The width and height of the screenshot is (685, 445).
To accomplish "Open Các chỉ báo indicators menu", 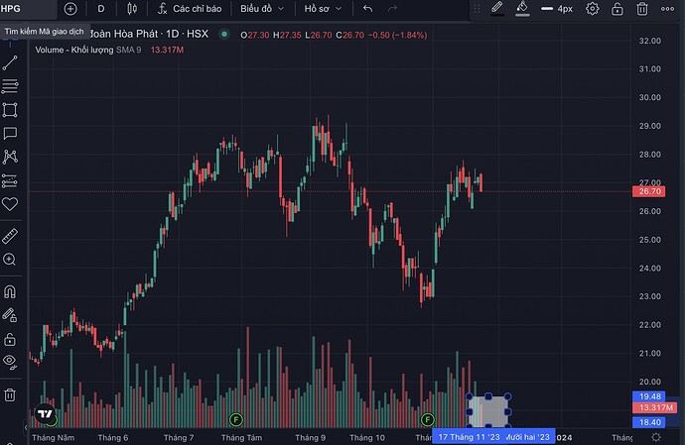I will (x=190, y=9).
